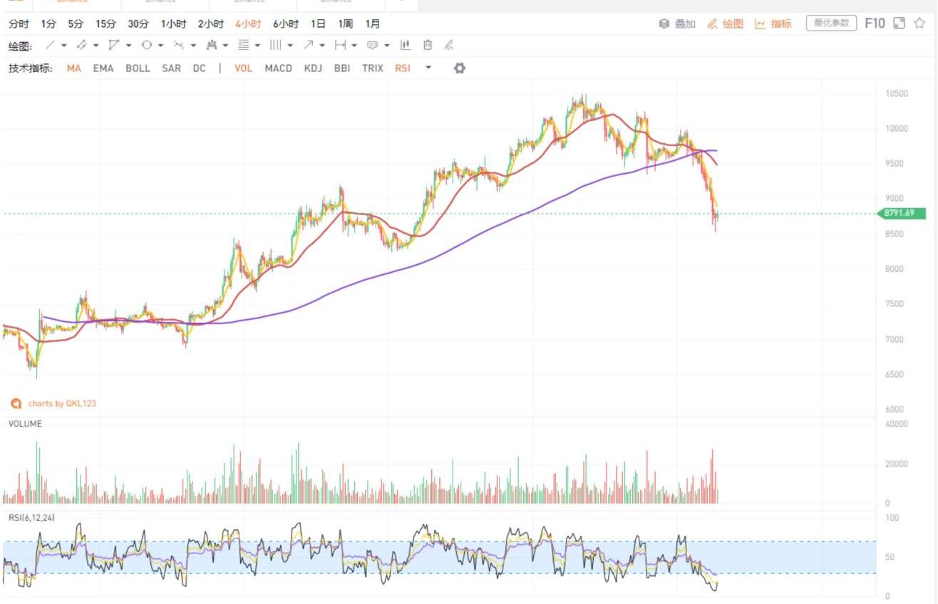Open more indicators dropdown after RSI
Viewport: 938px width, 604px height.
coord(428,68)
